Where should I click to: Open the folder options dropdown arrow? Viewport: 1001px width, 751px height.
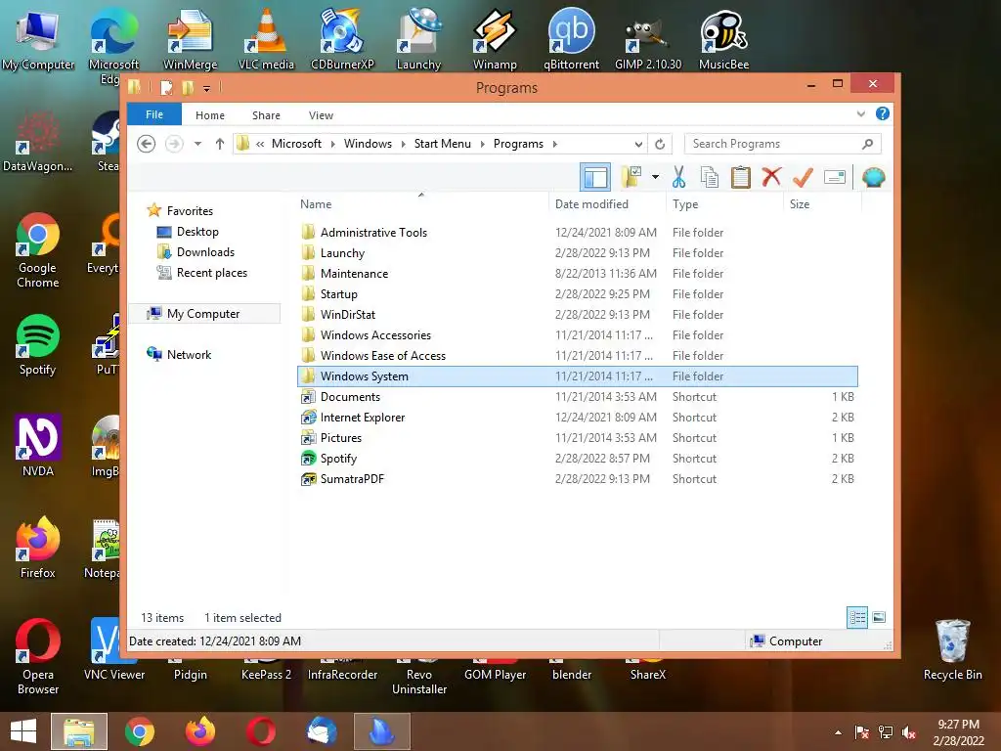[655, 177]
